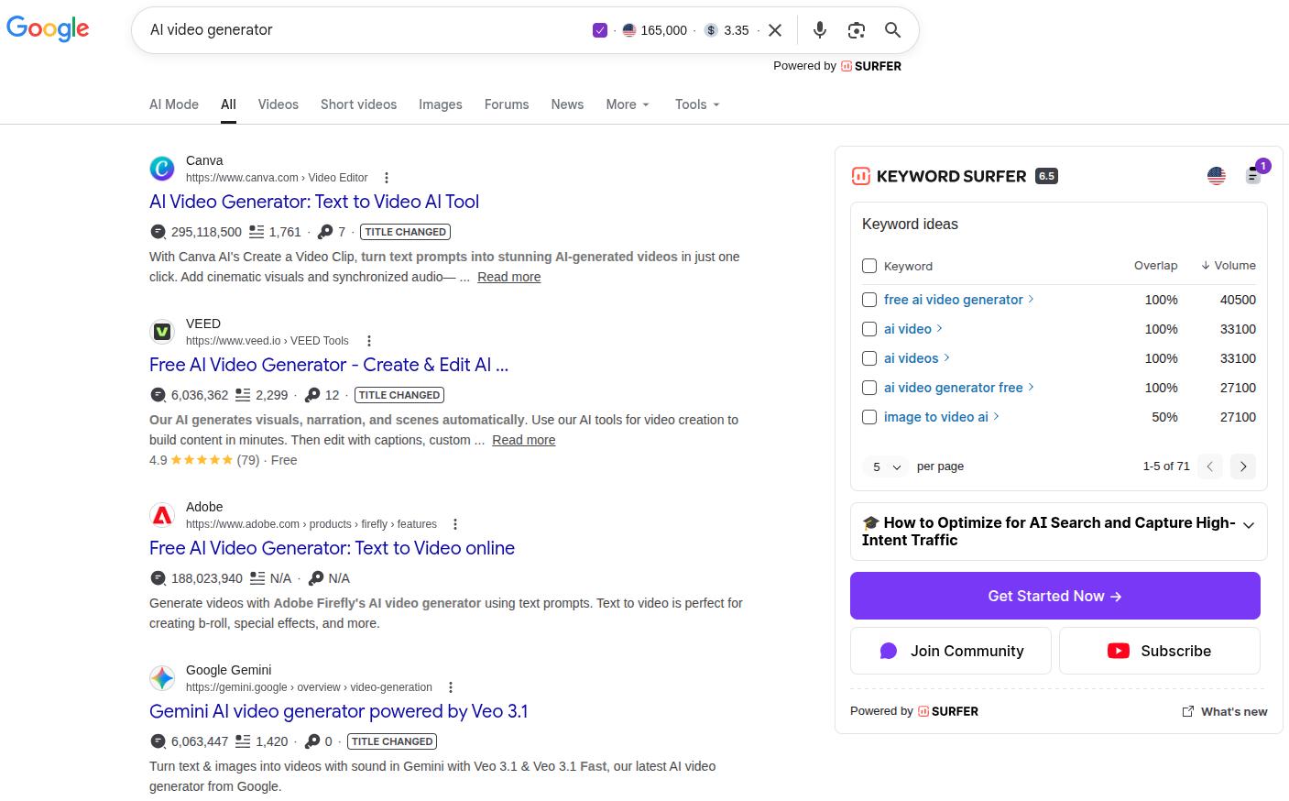Click the voice search microphone icon

820,30
